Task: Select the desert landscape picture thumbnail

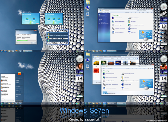Action: 111,63
